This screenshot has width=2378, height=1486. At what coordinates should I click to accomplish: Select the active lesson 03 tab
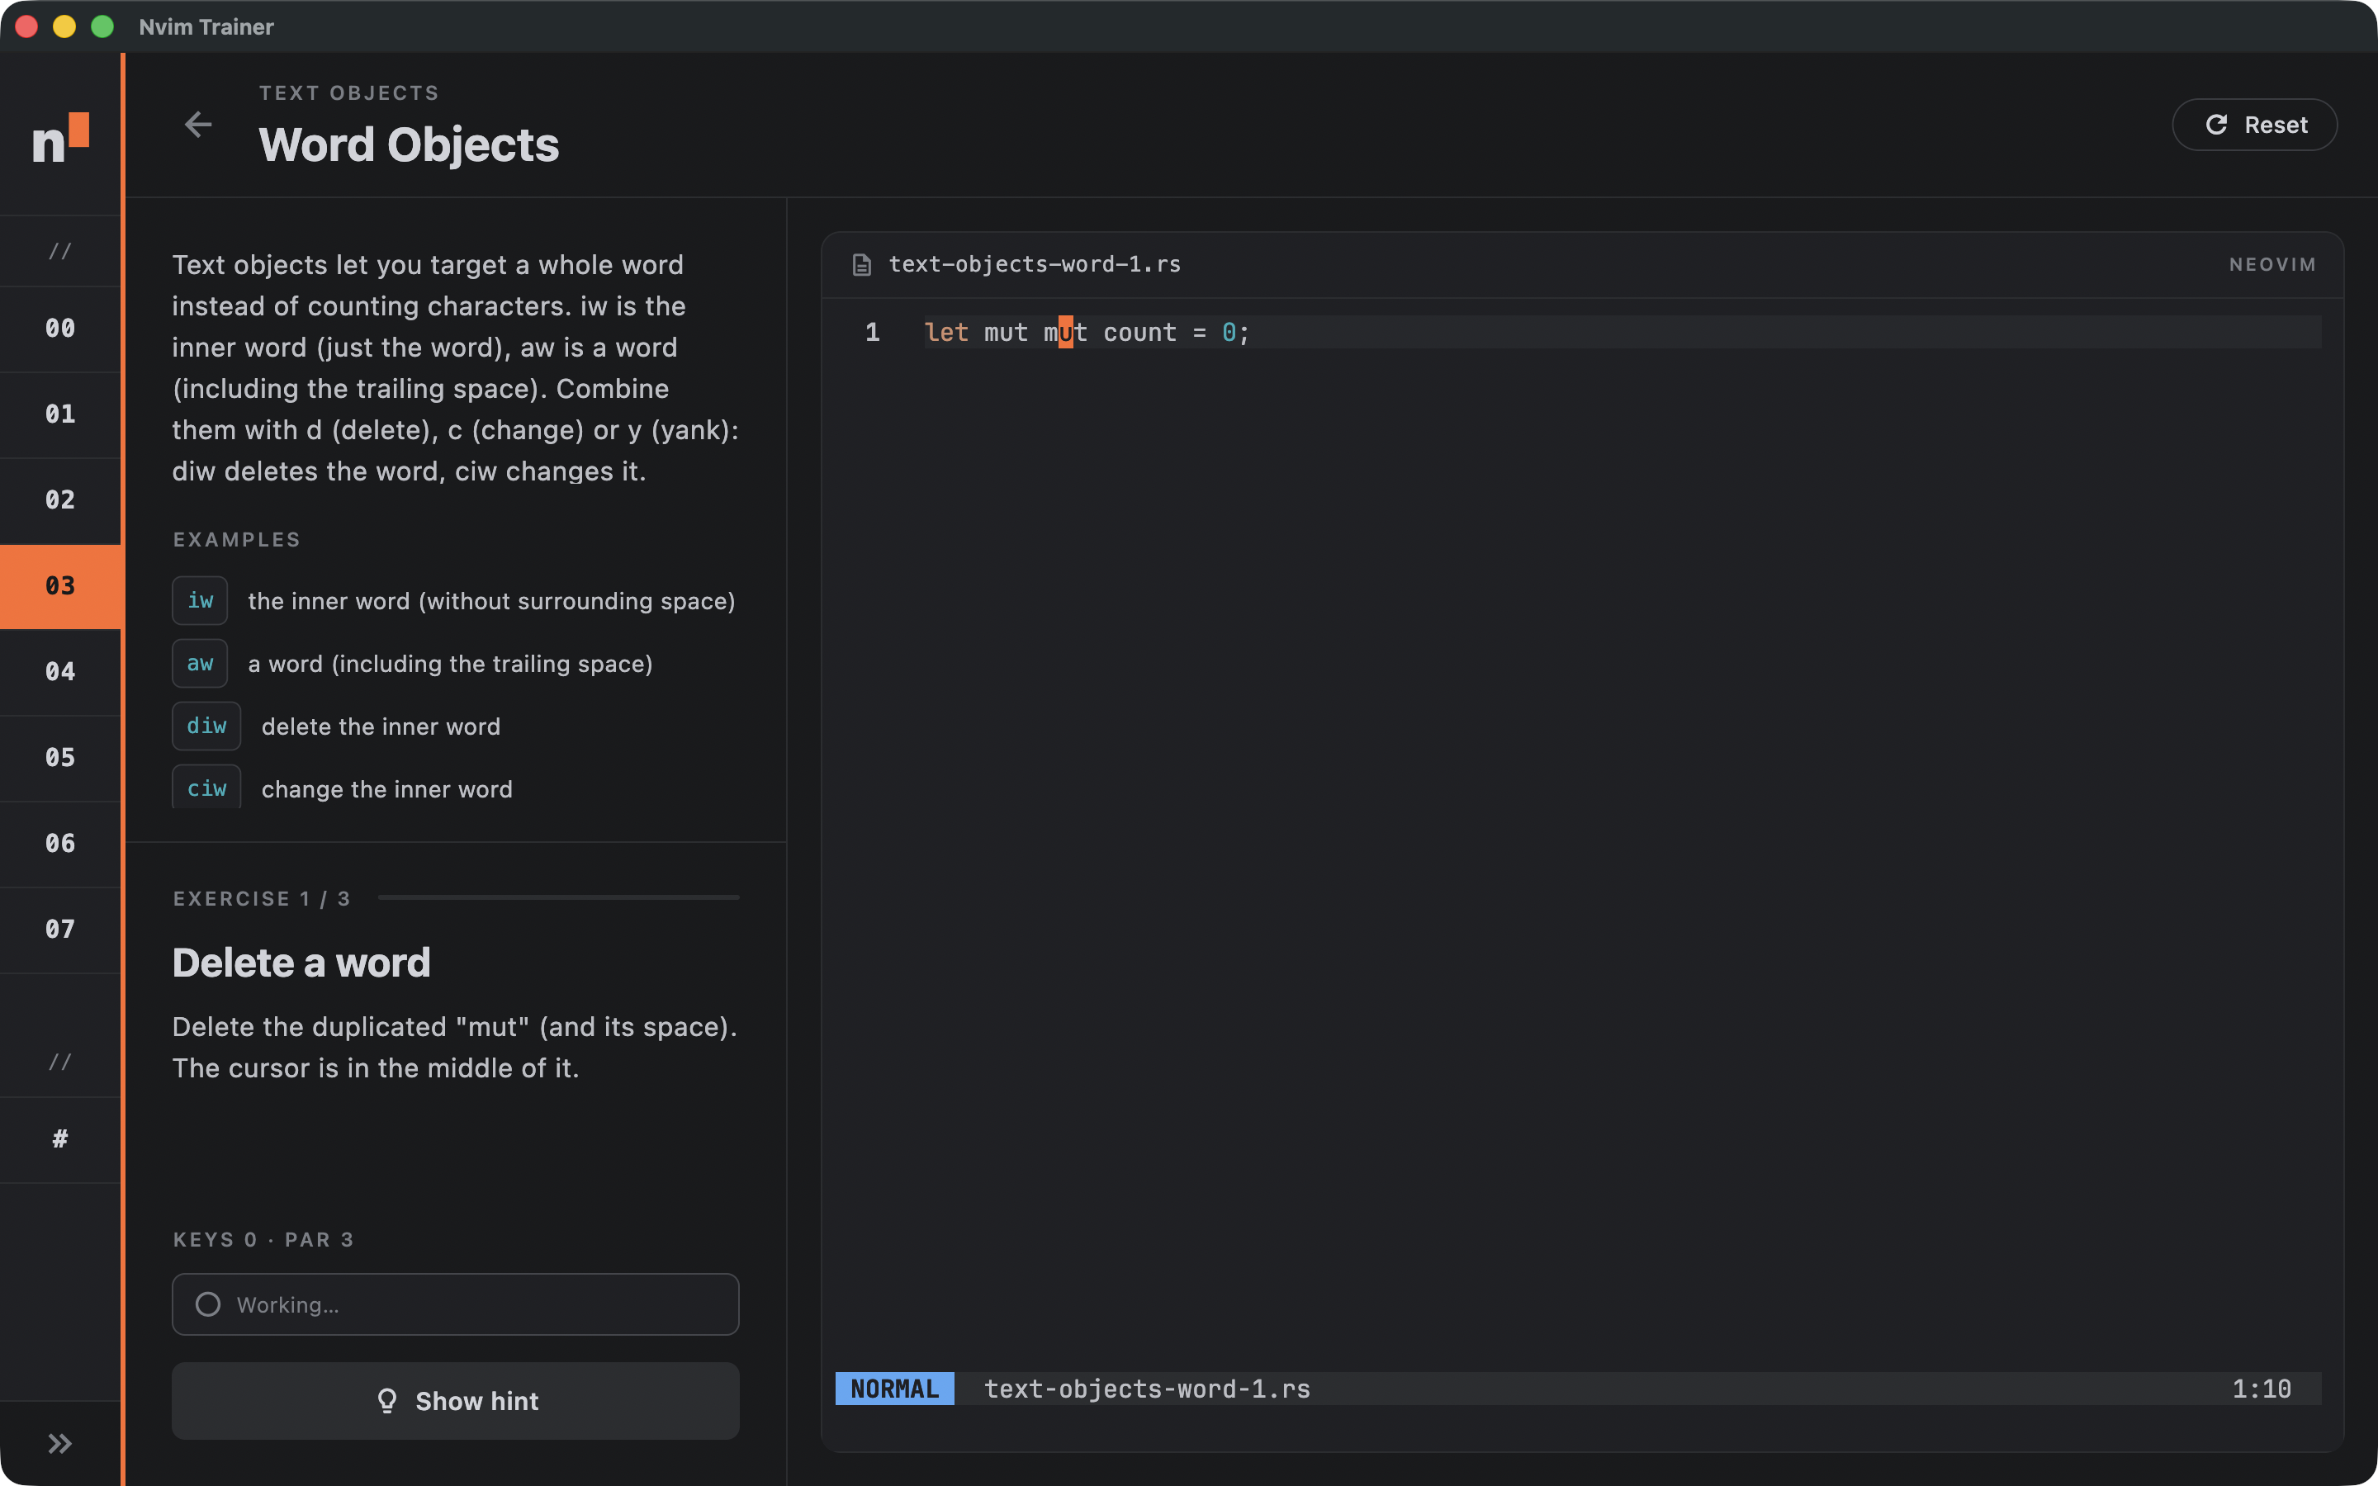click(60, 586)
